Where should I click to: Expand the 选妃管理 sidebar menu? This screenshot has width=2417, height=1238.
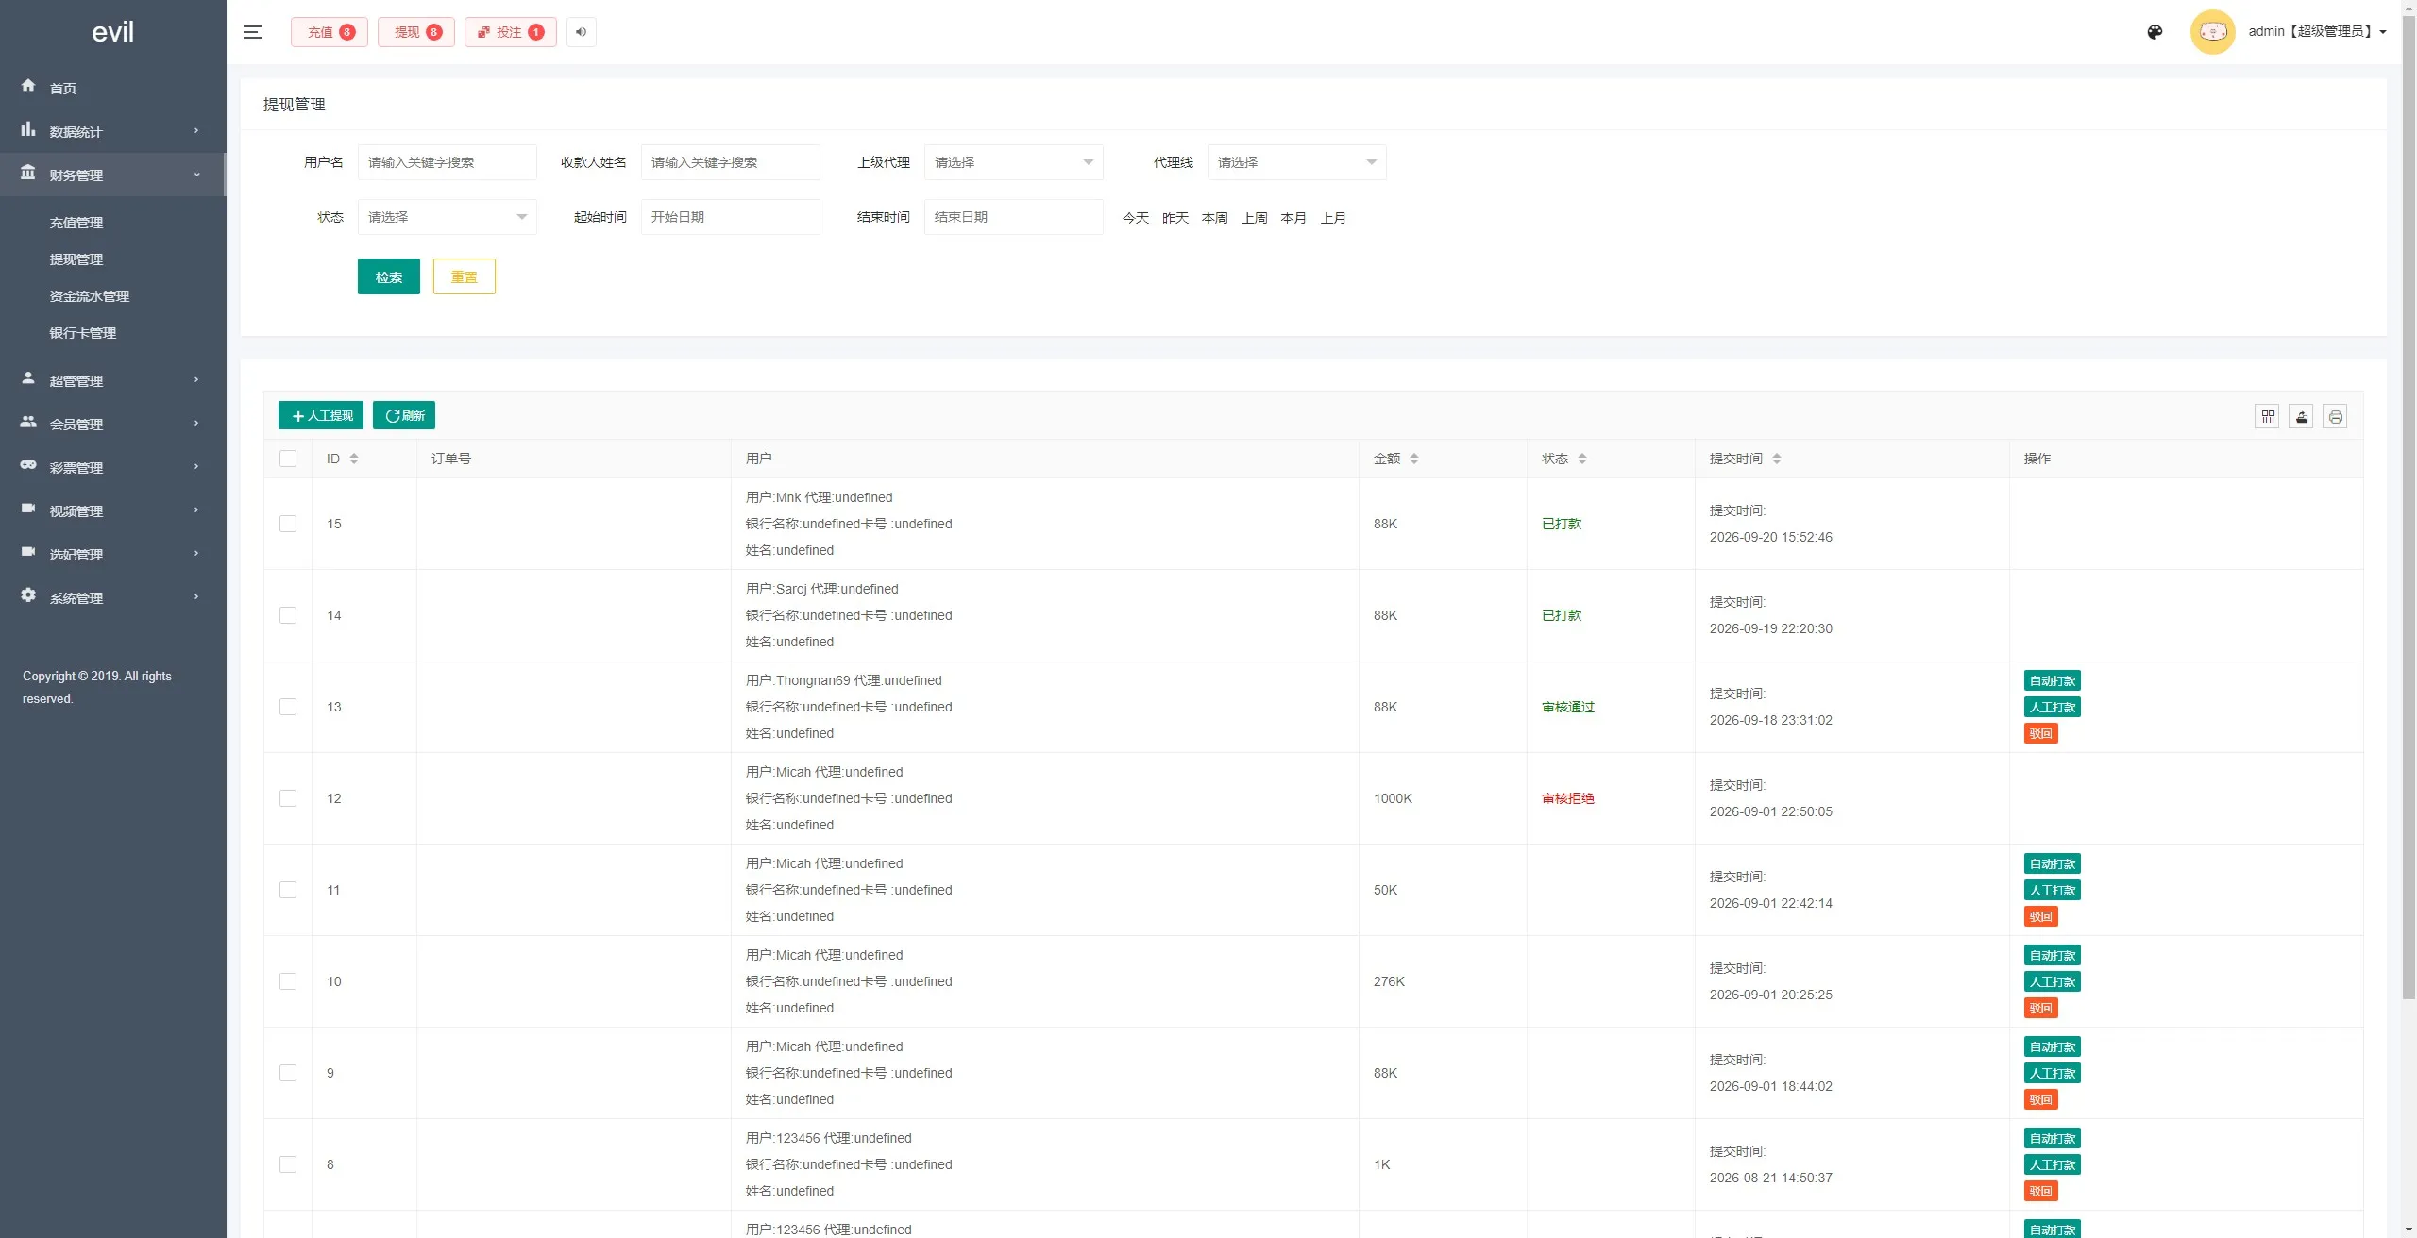click(112, 554)
